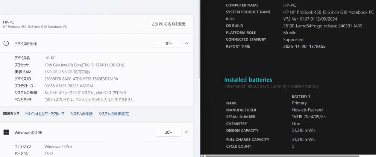Select the Hewlett-Packard manufacturer value
This screenshot has width=376, height=157.
(x=307, y=110)
